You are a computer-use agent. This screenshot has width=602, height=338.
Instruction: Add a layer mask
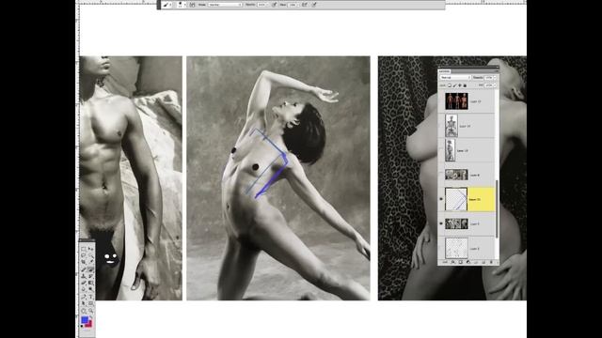(460, 262)
